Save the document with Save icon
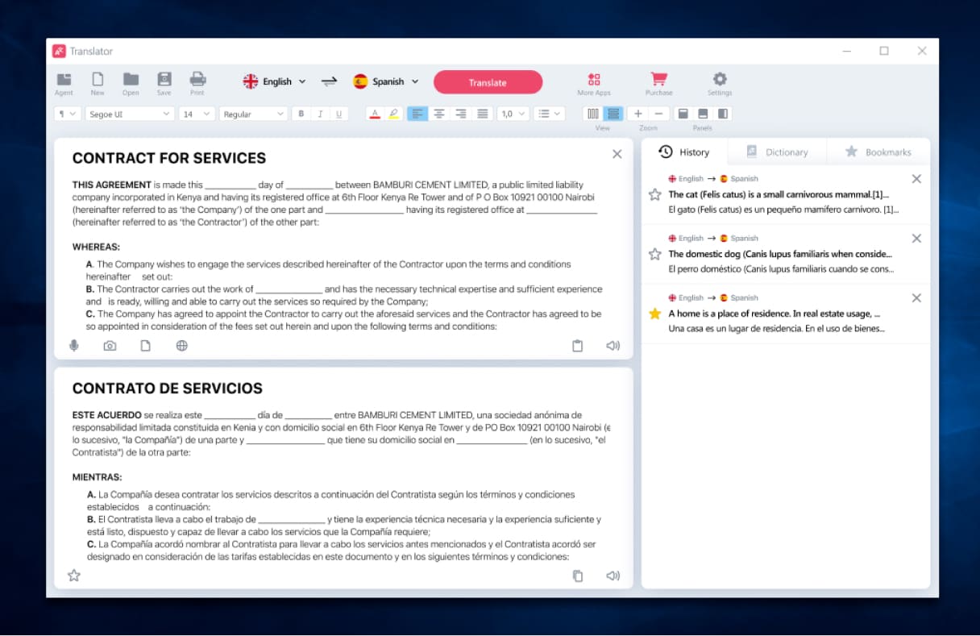The image size is (980, 636). (x=164, y=80)
